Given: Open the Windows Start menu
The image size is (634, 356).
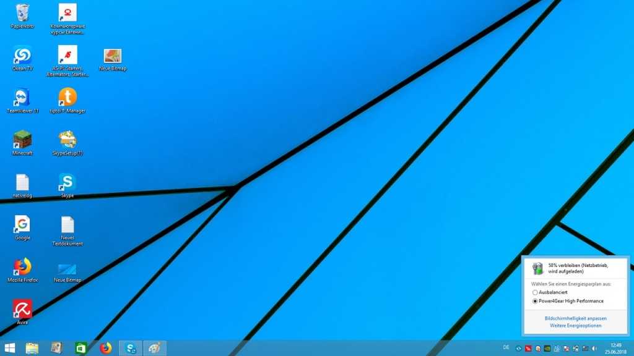Looking at the screenshot, I should 10,348.
